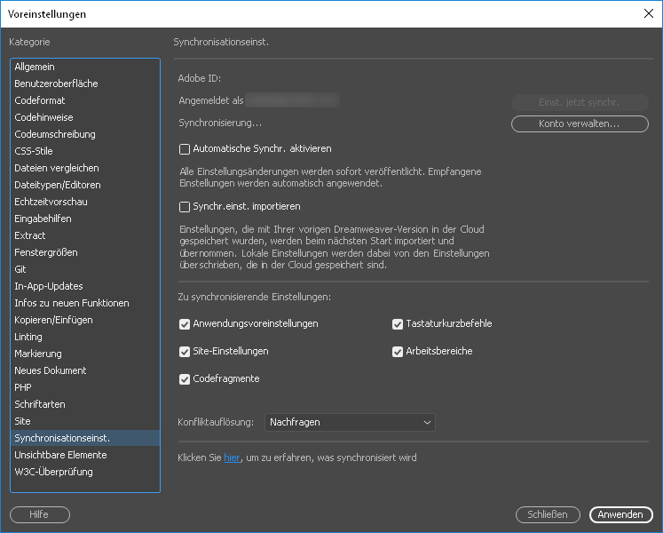Image resolution: width=663 pixels, height=533 pixels.
Task: Select Allgemein category
Action: (x=85, y=67)
